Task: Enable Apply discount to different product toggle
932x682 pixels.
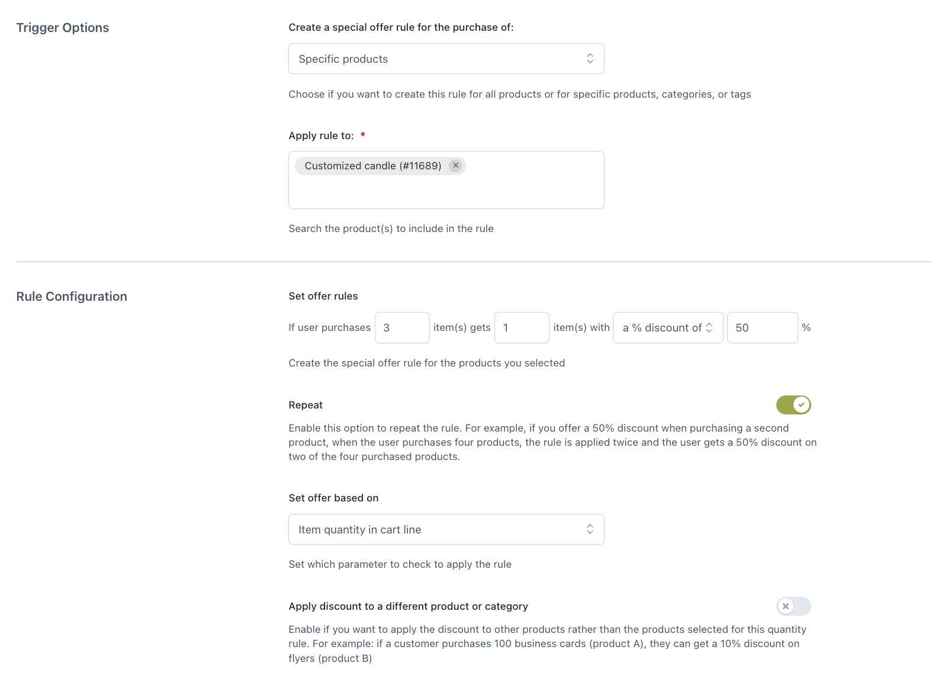Action: (793, 606)
